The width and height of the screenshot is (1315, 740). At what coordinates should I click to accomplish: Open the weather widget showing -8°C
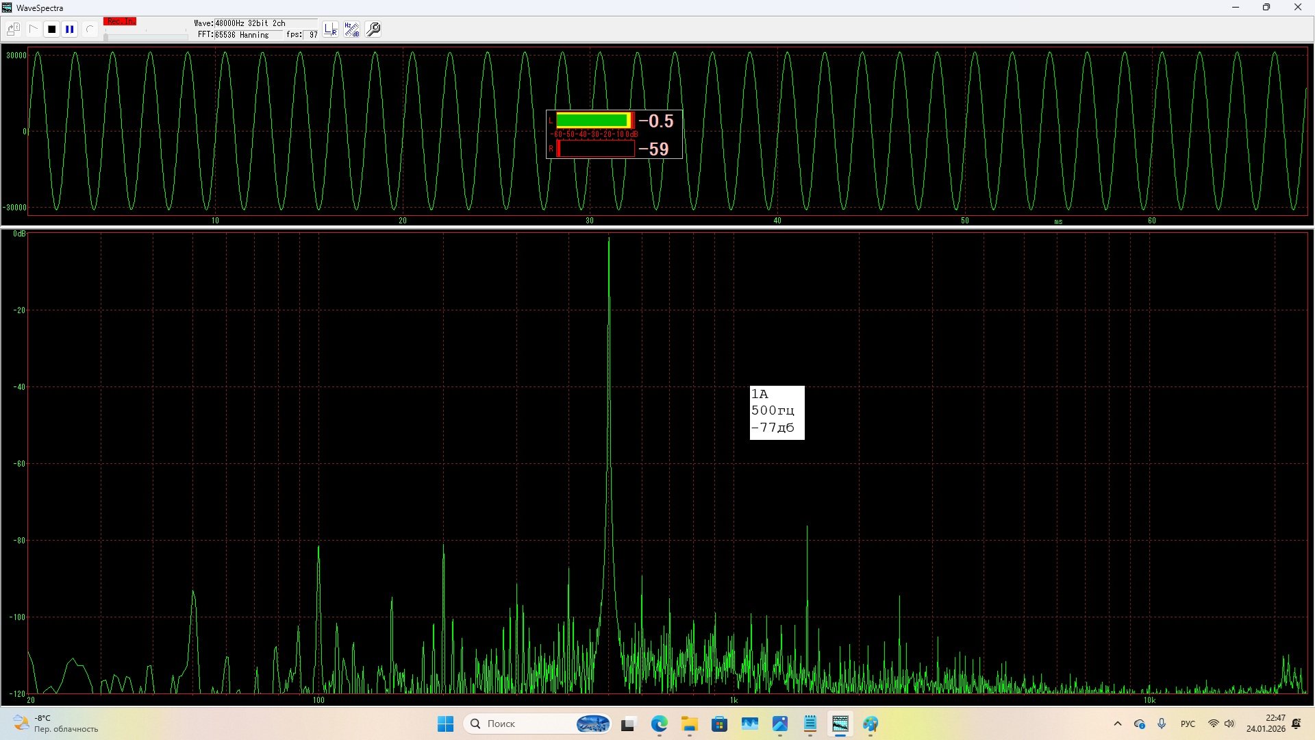pos(55,724)
